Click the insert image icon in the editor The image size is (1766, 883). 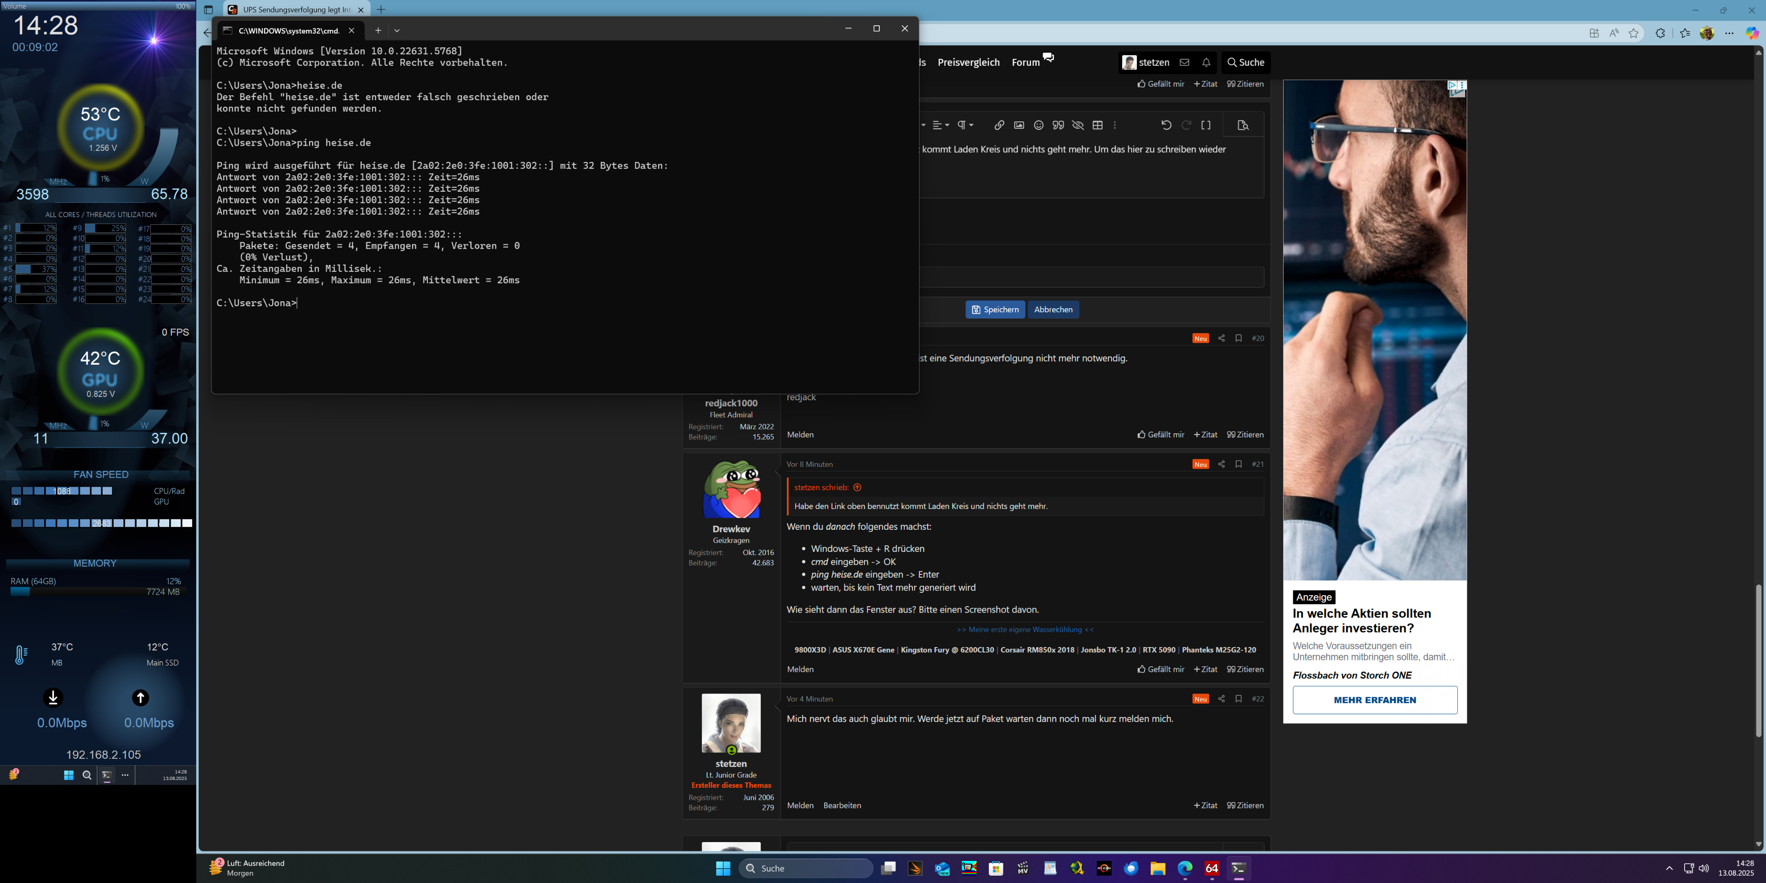point(1019,126)
